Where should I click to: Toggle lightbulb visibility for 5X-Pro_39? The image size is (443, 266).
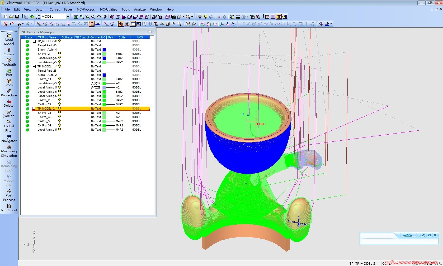coord(60,125)
